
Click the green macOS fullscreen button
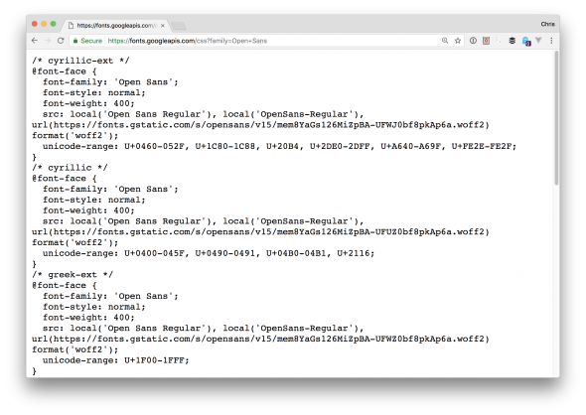pyautogui.click(x=53, y=24)
